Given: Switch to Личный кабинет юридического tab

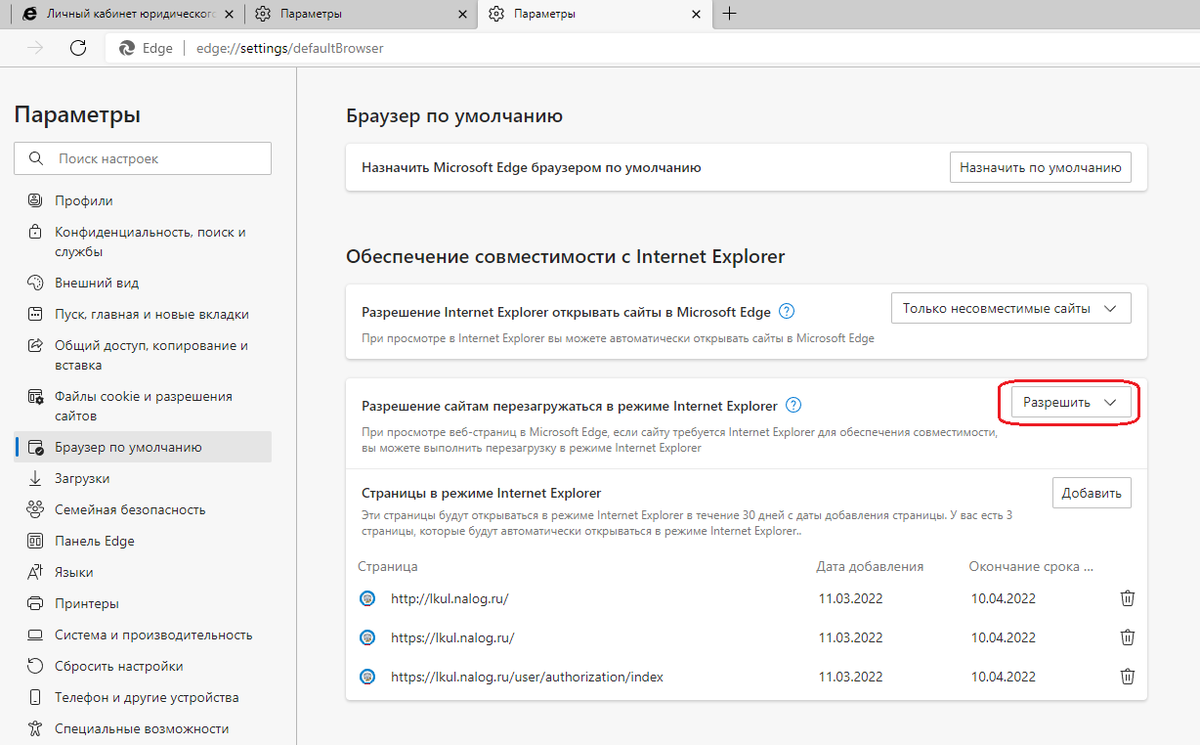Looking at the screenshot, I should (x=129, y=15).
